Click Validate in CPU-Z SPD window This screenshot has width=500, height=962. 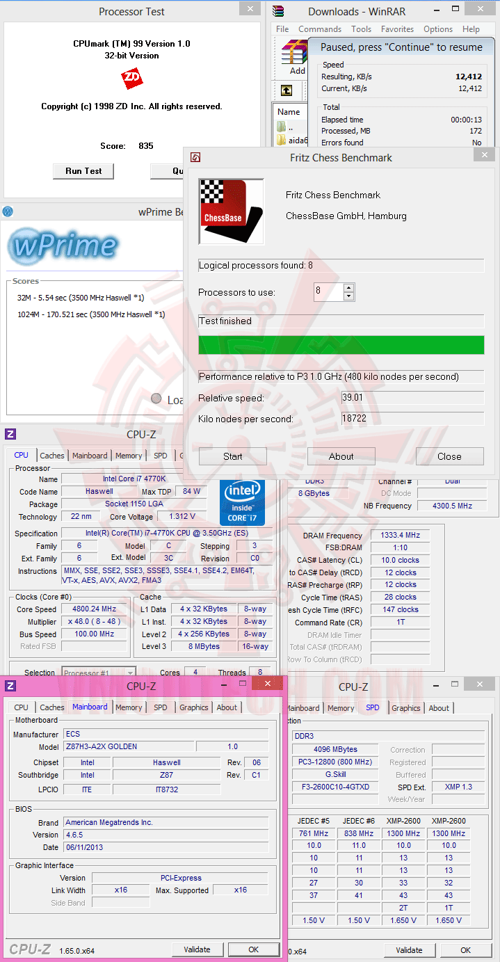click(x=409, y=950)
